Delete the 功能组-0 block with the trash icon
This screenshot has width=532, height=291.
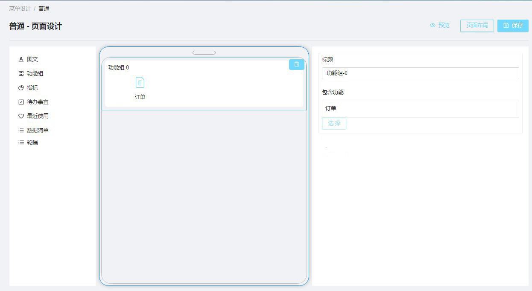click(x=297, y=64)
